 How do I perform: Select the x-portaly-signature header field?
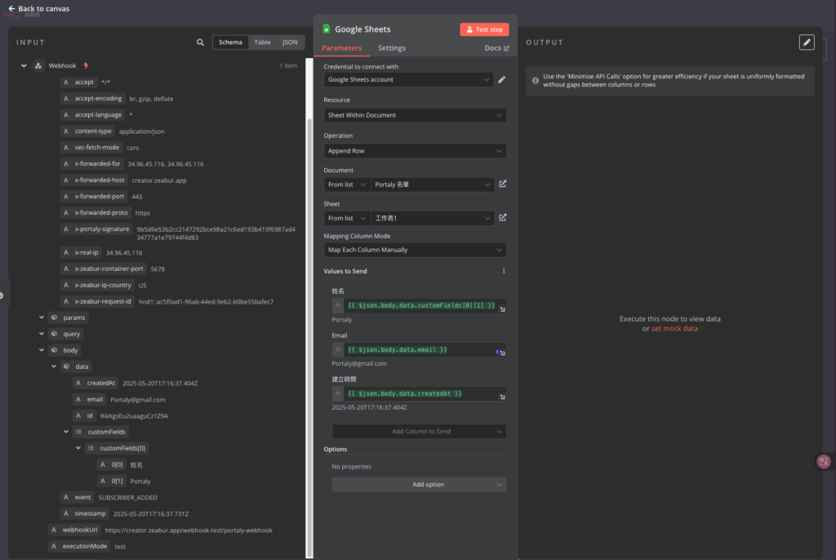click(x=96, y=229)
